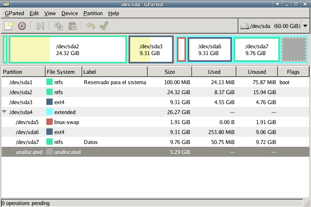Image resolution: width=311 pixels, height=207 pixels.
Task: Click the Paste partition toolbar icon
Action: point(72,26)
